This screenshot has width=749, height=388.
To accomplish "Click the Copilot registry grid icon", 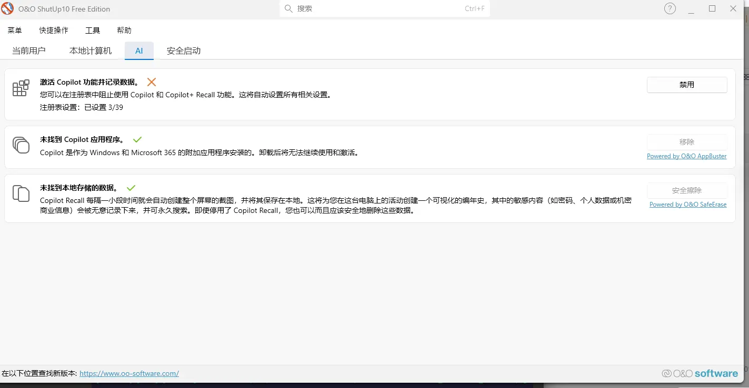I will pyautogui.click(x=21, y=88).
